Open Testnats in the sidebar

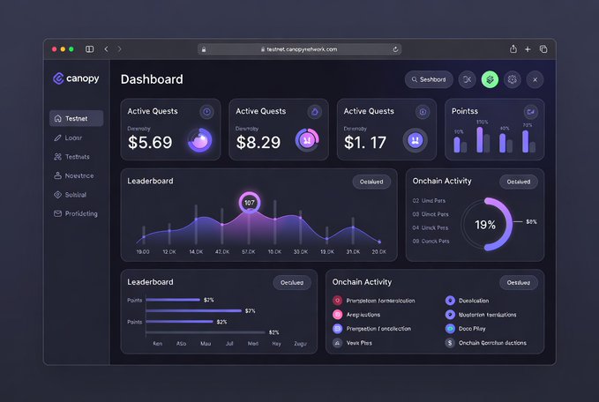(71, 157)
